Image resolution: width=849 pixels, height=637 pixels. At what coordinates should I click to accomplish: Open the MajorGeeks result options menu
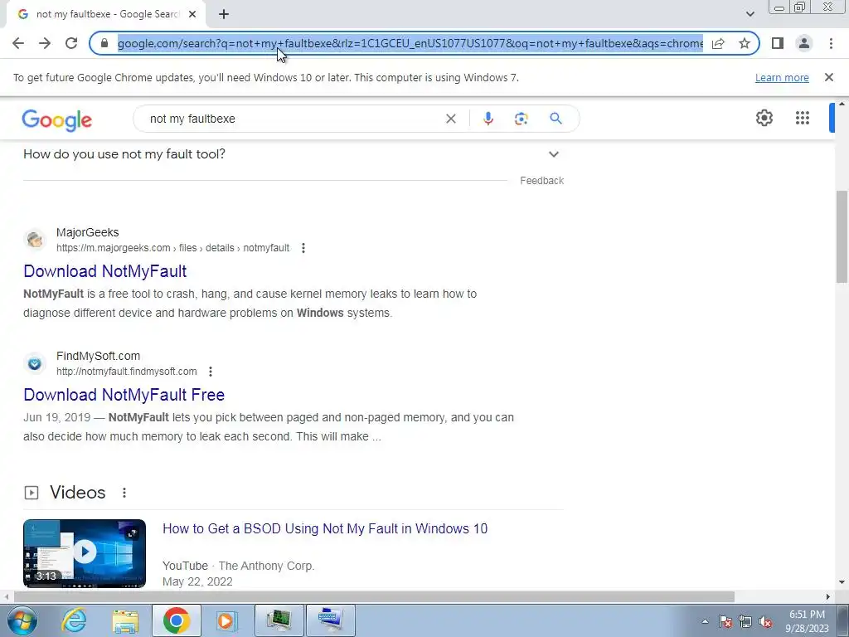point(303,248)
